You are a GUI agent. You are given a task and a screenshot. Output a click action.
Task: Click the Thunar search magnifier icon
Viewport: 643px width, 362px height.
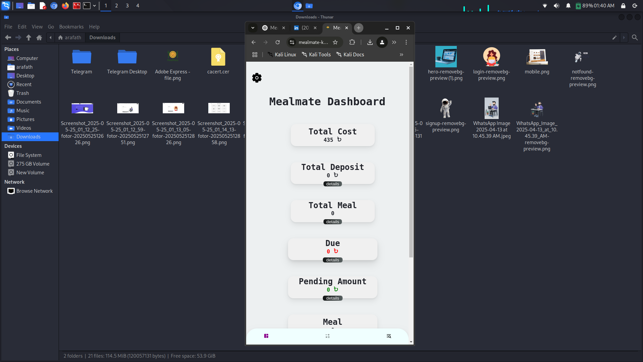coord(635,38)
